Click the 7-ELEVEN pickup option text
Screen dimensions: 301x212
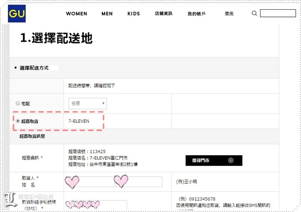click(x=79, y=121)
